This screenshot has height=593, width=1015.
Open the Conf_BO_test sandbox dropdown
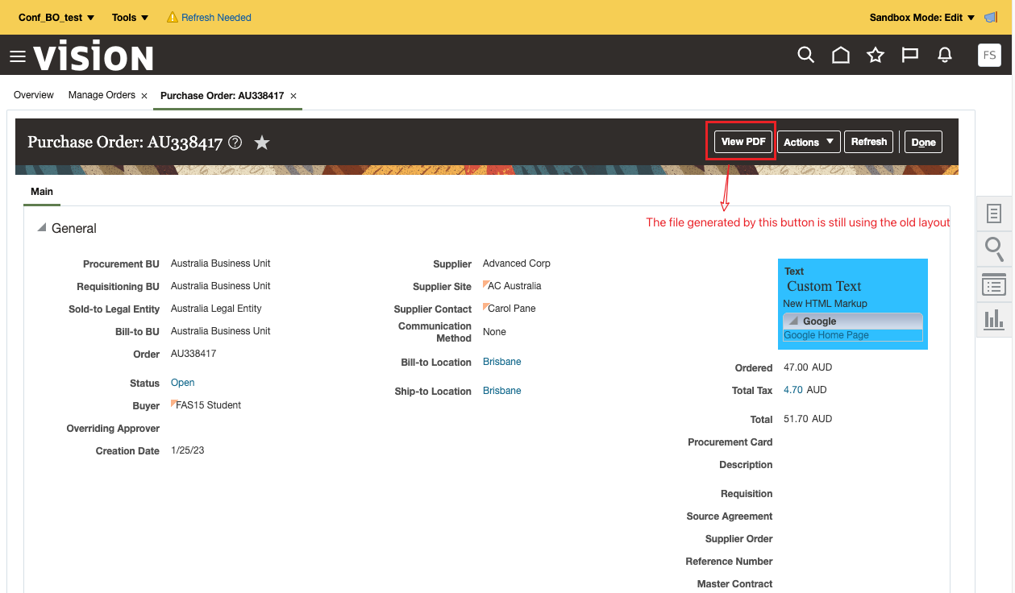click(56, 17)
